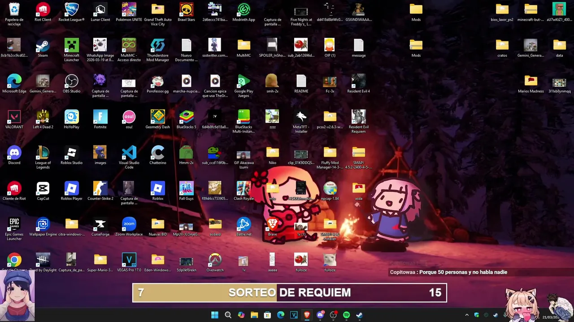Launch BlueStacks 5 icon
The height and width of the screenshot is (322, 574).
coord(186,119)
